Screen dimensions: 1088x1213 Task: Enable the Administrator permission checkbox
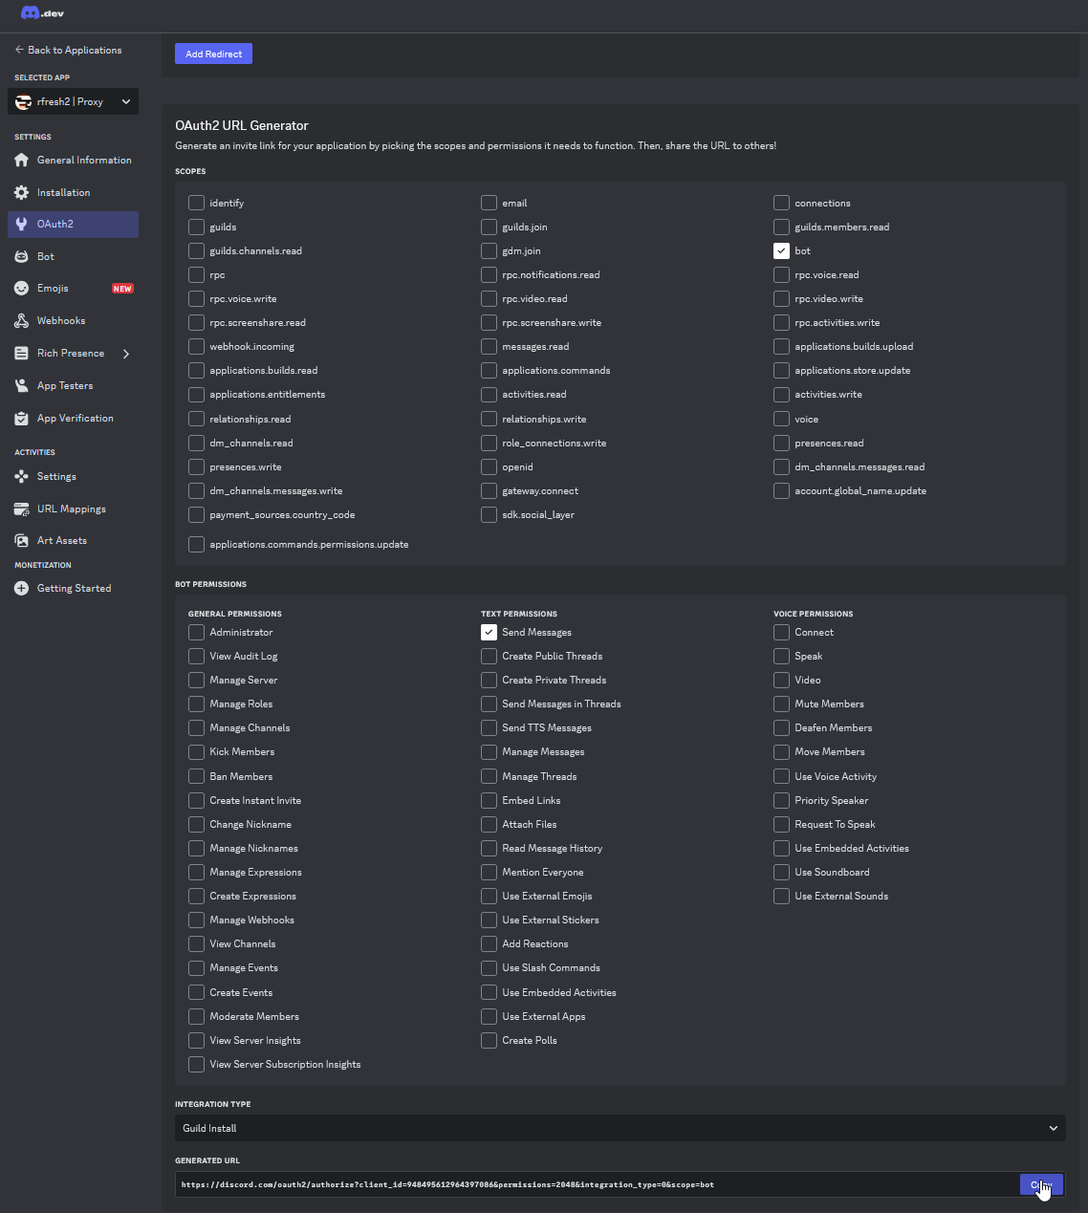pos(196,633)
